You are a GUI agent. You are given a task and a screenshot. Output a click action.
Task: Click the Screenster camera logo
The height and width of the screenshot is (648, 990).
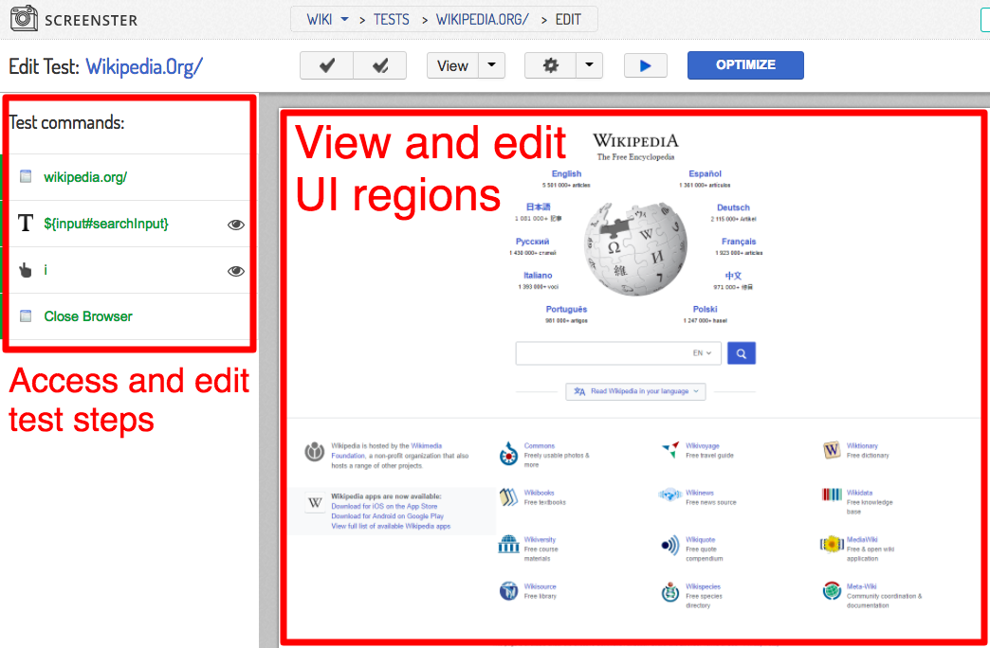point(24,18)
